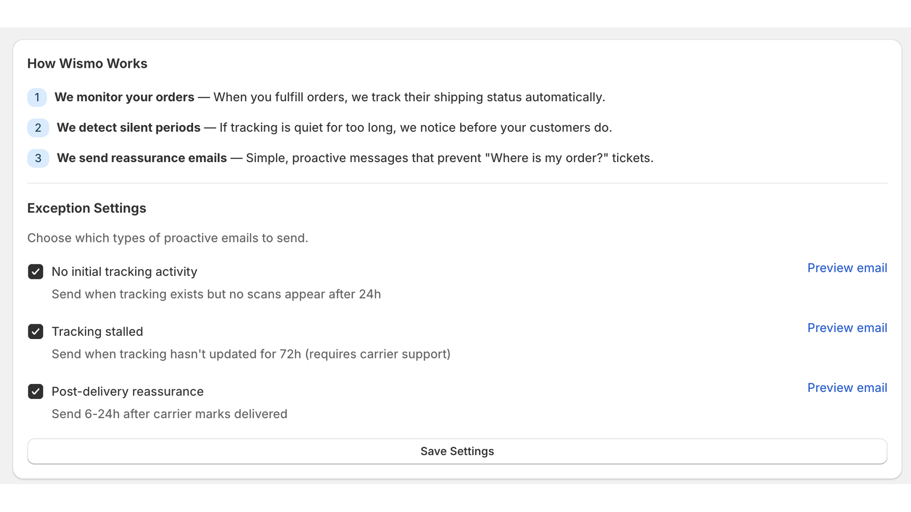Click the We monitor your orders text
Image resolution: width=911 pixels, height=512 pixels.
pos(124,97)
